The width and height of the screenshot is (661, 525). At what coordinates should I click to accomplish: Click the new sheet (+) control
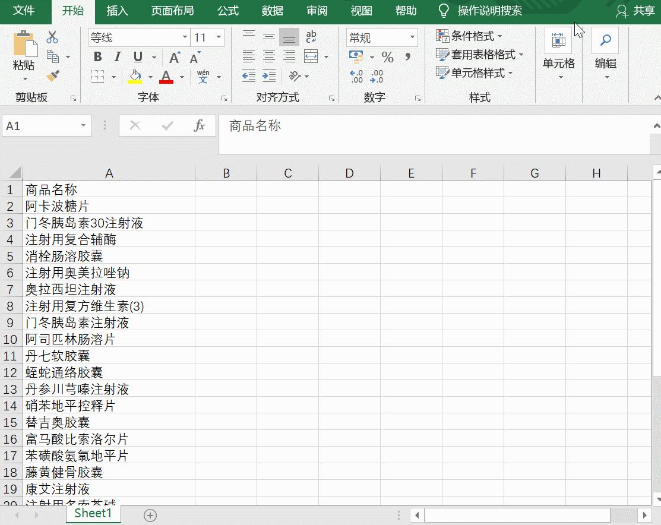(x=150, y=515)
